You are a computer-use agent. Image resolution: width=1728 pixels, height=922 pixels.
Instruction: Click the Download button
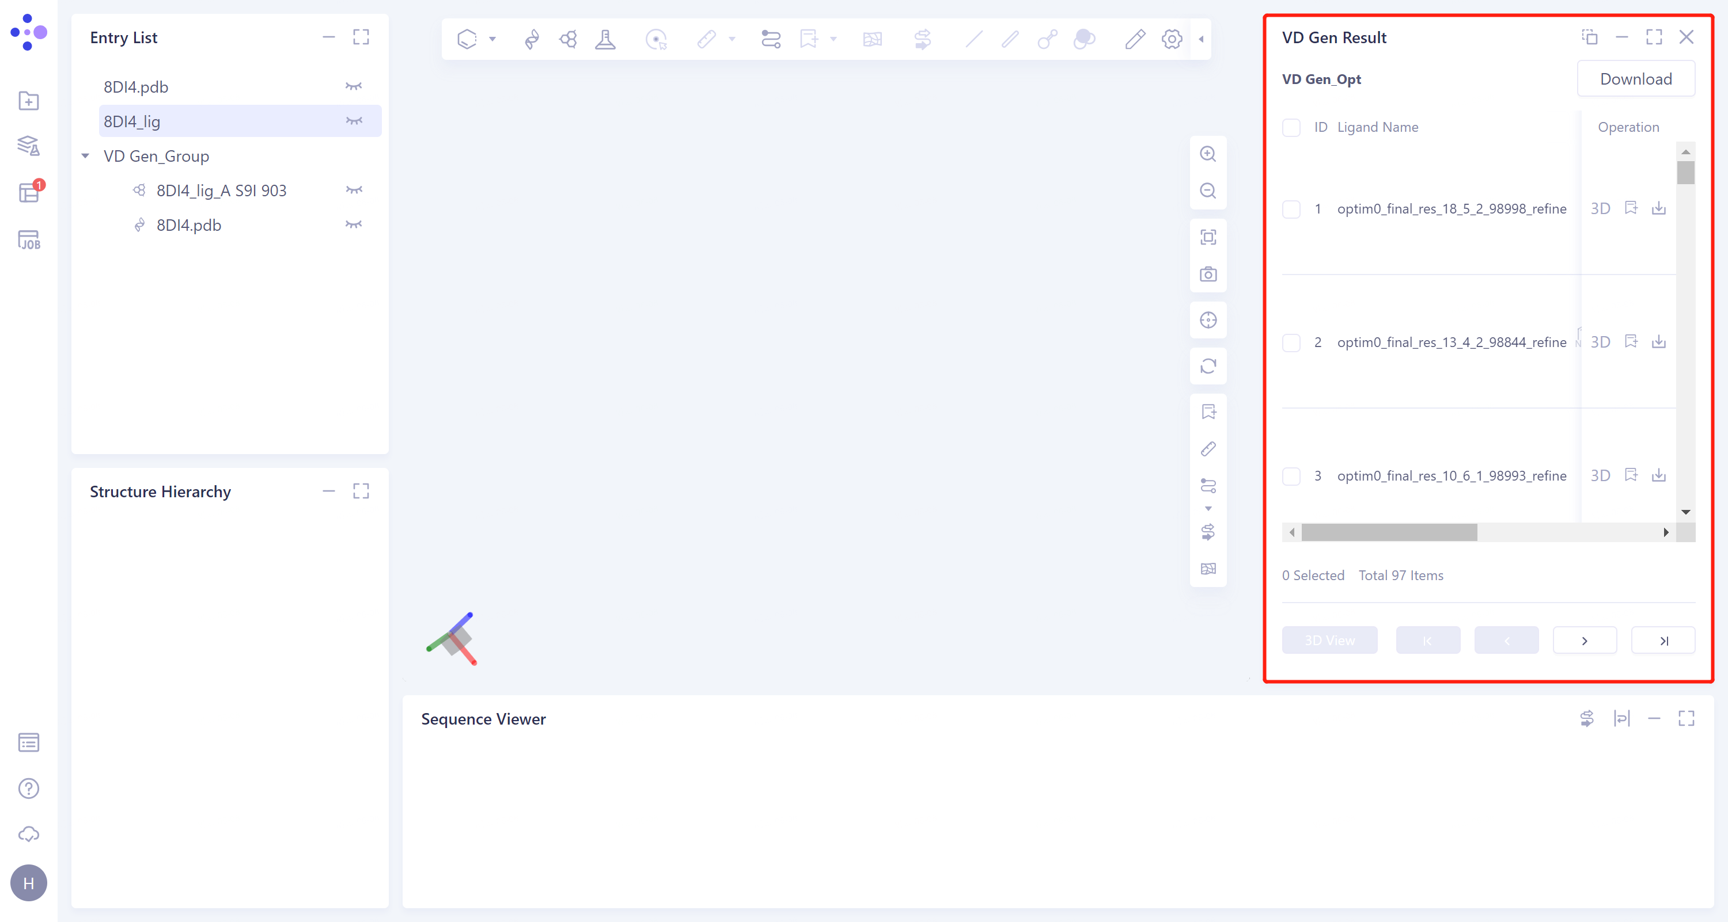coord(1635,79)
